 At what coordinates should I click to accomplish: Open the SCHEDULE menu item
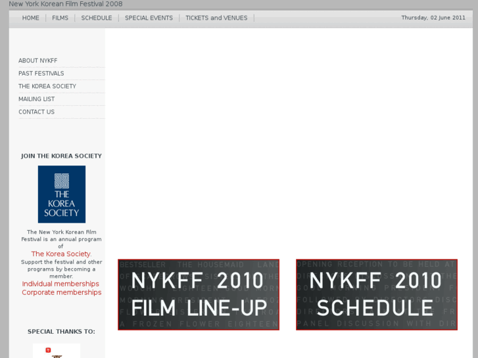[97, 18]
